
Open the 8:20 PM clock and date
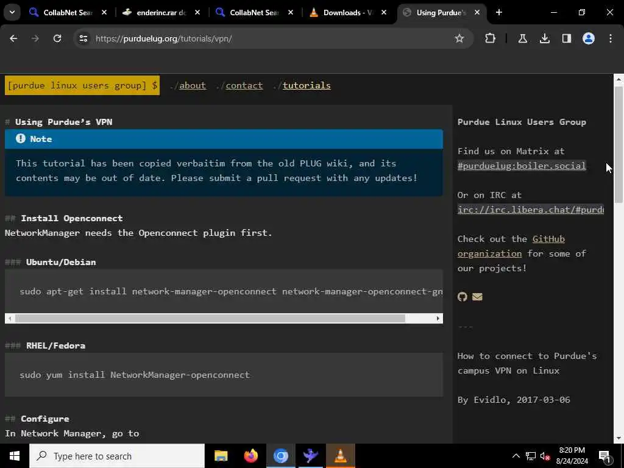coord(572,456)
